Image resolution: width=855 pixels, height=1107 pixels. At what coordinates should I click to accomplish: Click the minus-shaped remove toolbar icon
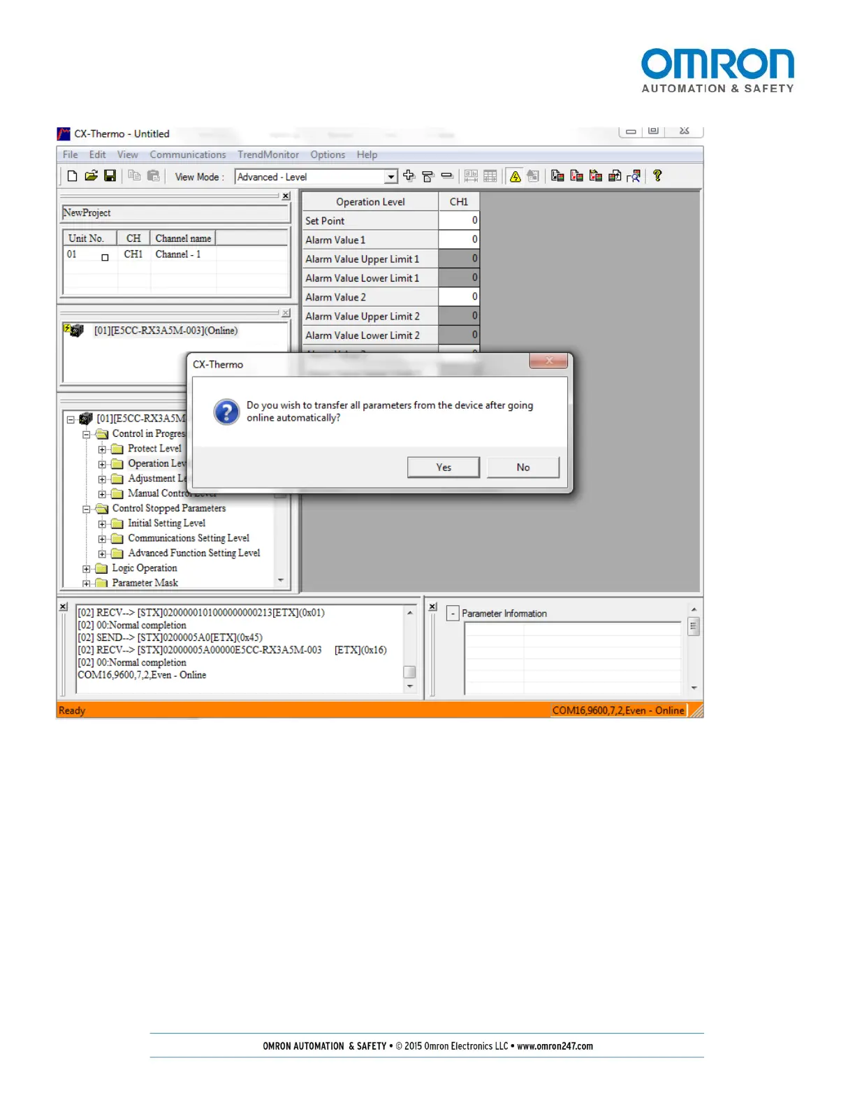(447, 176)
